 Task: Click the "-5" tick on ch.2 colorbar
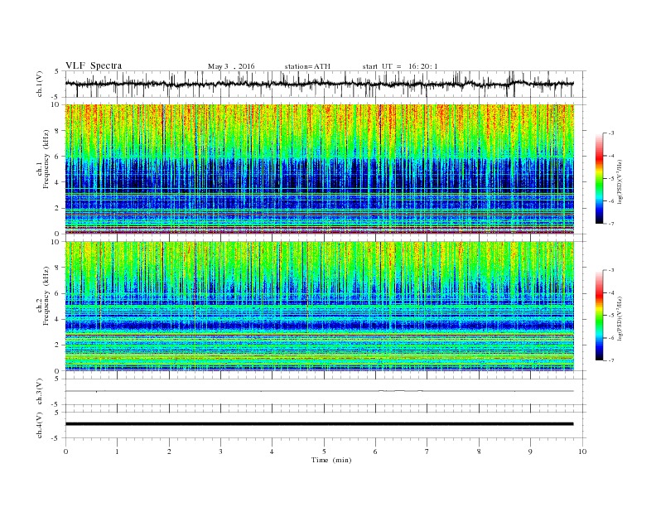point(610,316)
